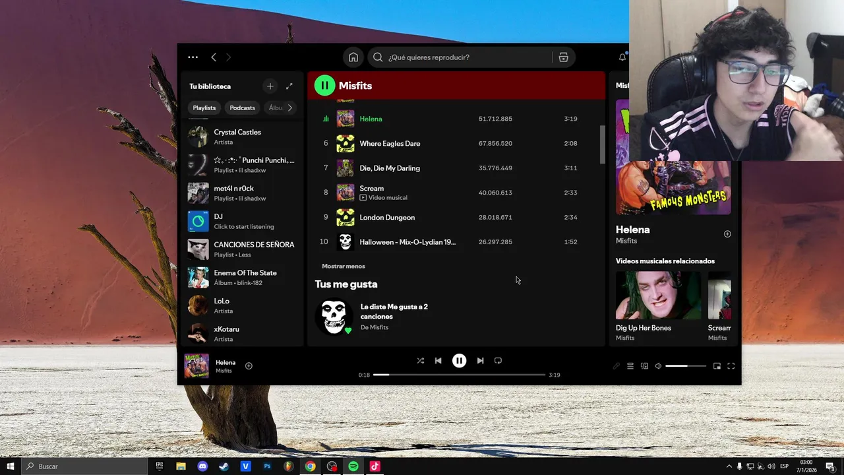The height and width of the screenshot is (475, 844).
Task: Mute audio with the speaker icon
Action: click(658, 366)
